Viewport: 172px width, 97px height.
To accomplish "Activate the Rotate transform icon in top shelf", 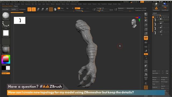I will (46, 9).
